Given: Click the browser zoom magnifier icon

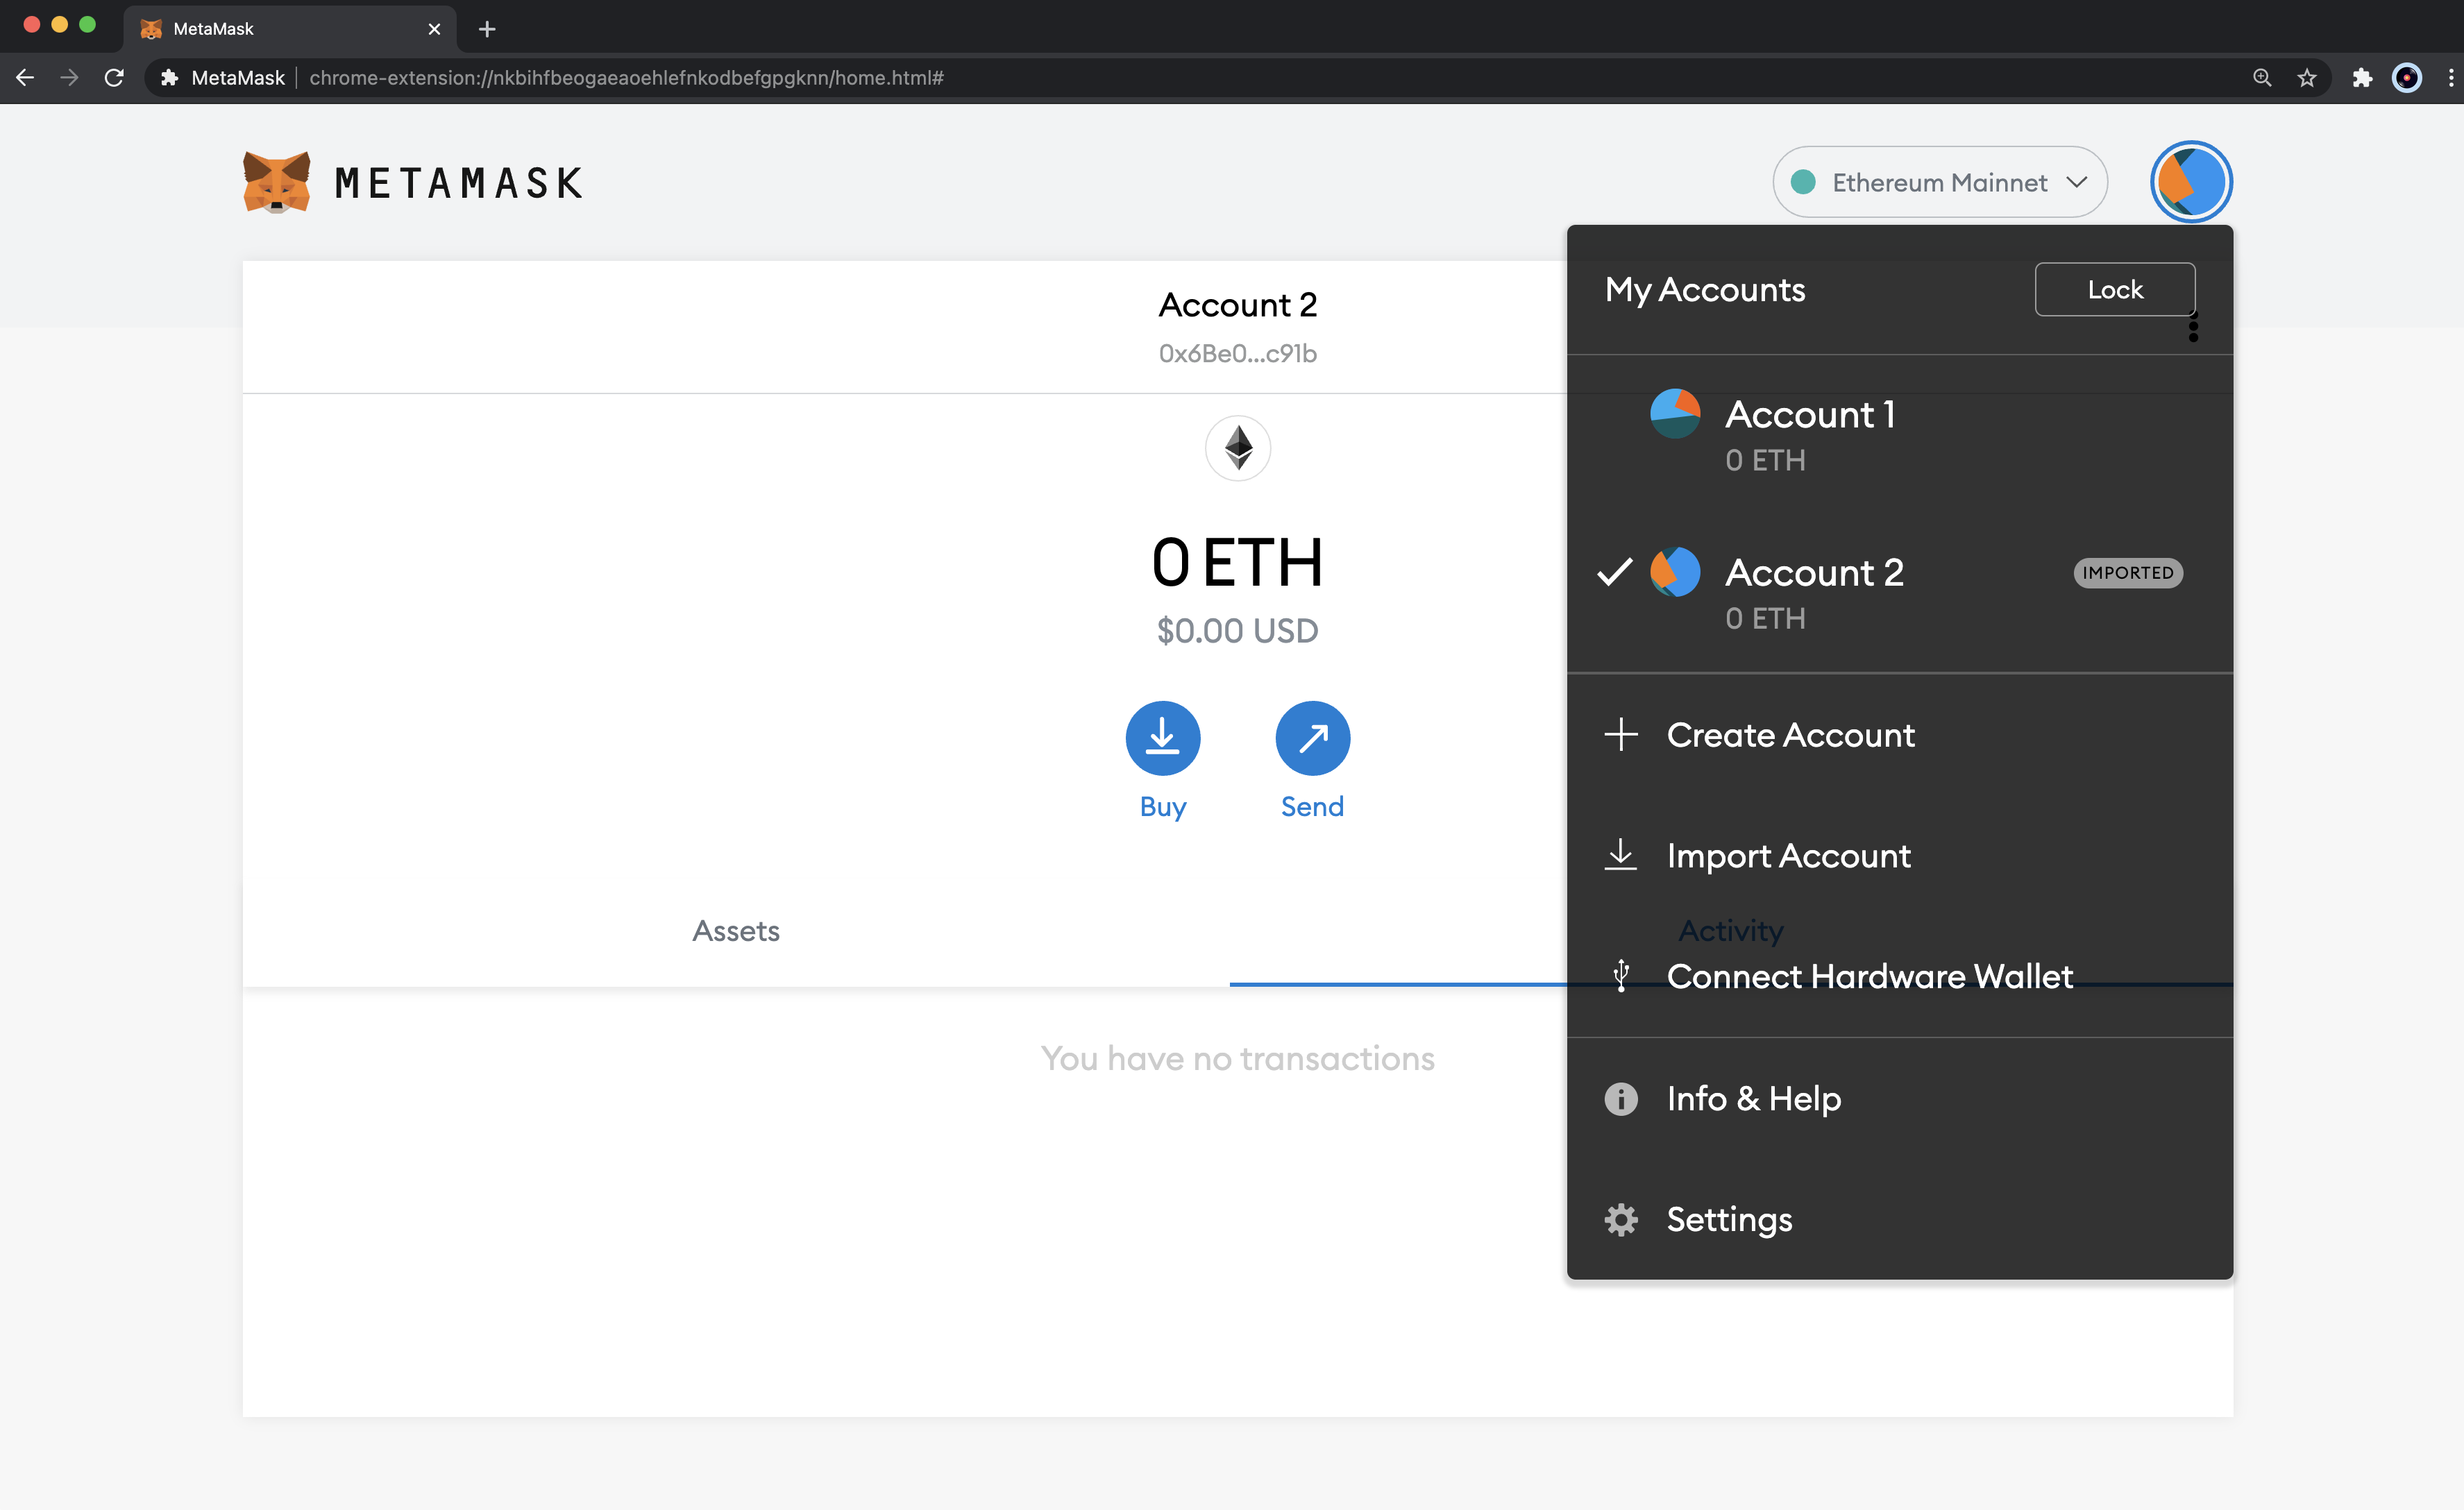Looking at the screenshot, I should [2262, 77].
